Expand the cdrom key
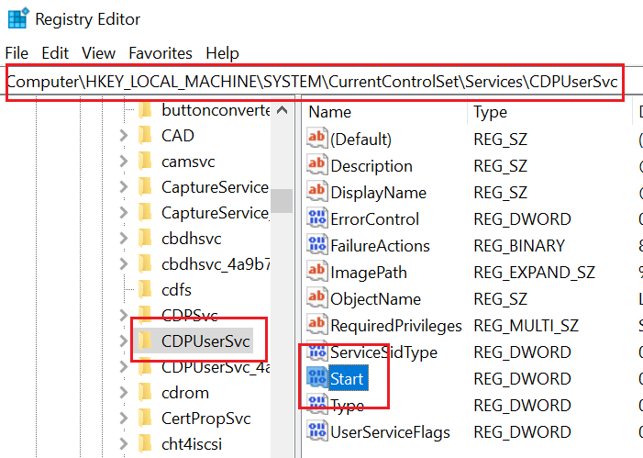This screenshot has height=458, width=643. (x=124, y=393)
